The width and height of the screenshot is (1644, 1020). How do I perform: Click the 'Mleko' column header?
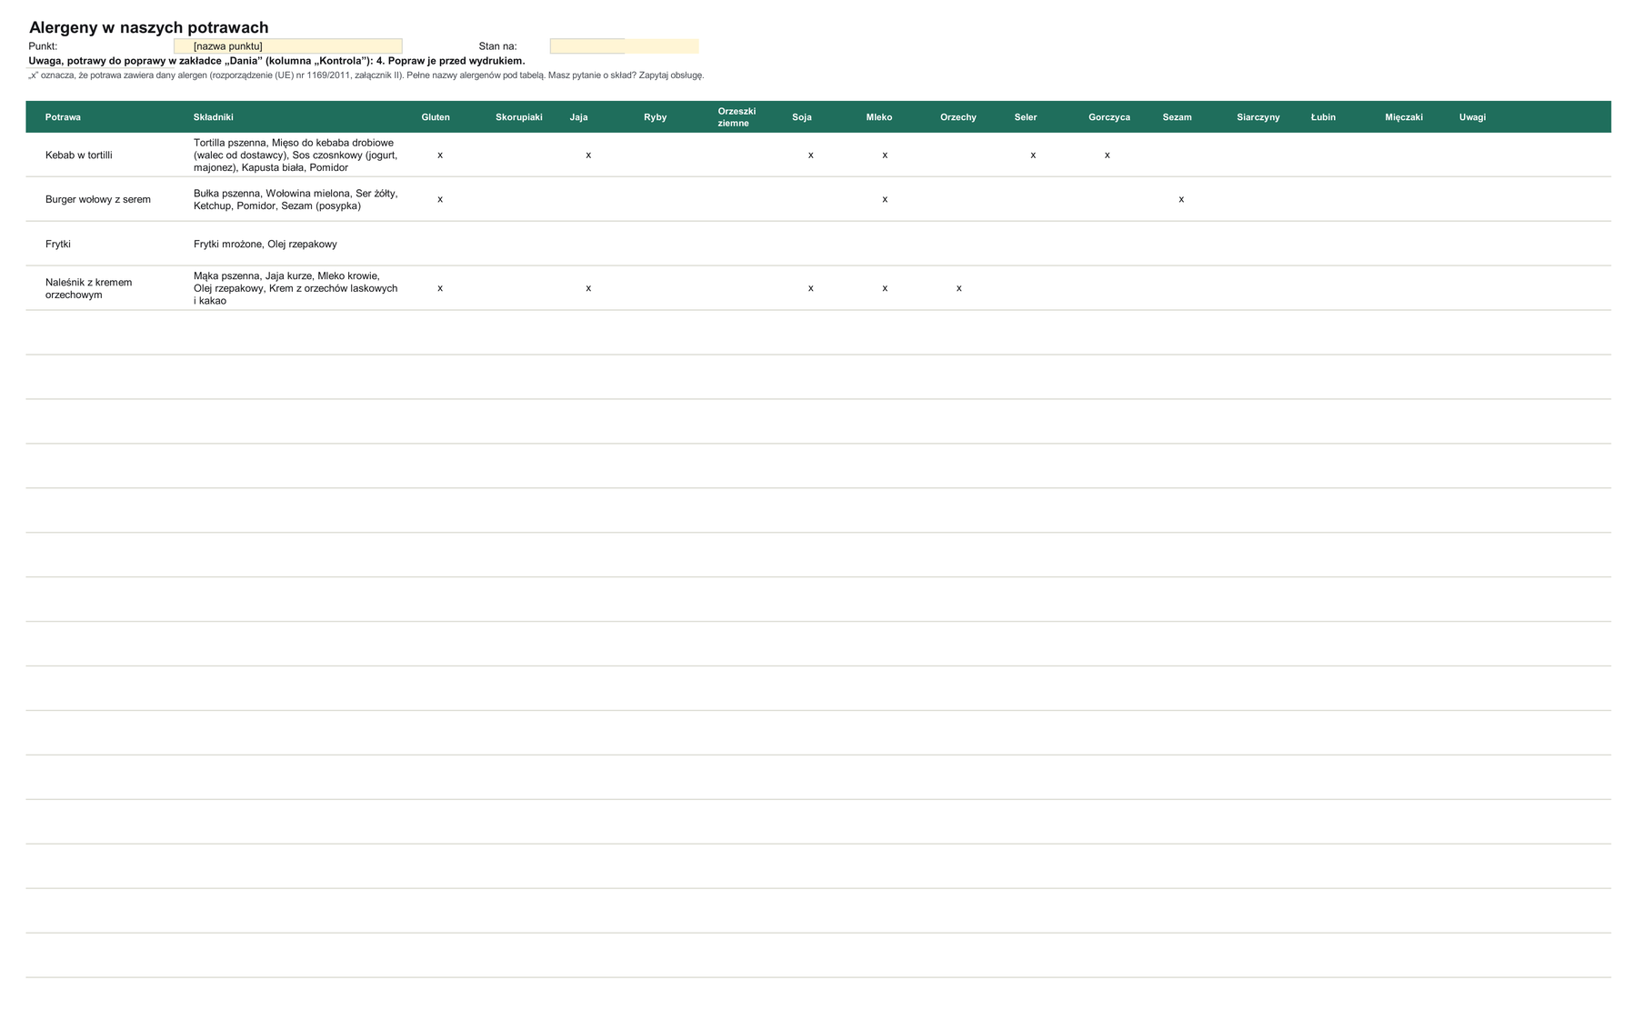[x=879, y=117]
